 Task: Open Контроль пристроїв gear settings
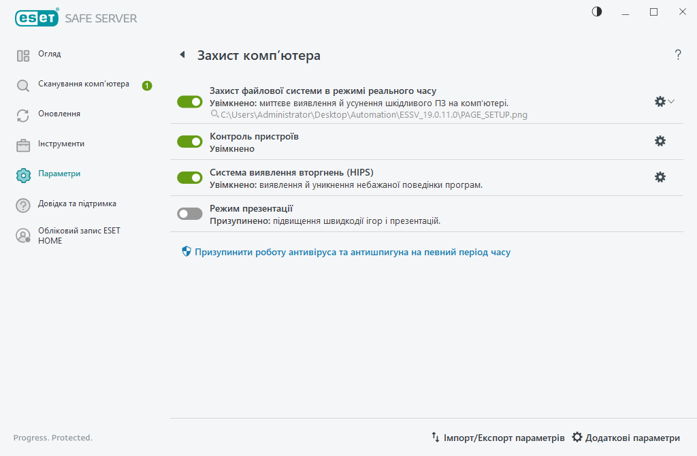click(x=660, y=141)
